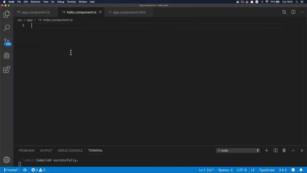Open the OUTPUT panel tab
307x173 pixels.
[x=46, y=150]
